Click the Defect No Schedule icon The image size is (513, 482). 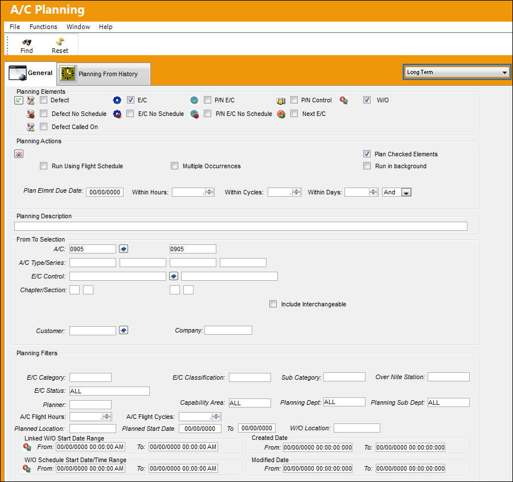click(x=31, y=114)
